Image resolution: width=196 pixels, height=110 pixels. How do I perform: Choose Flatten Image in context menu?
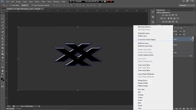(x=143, y=86)
